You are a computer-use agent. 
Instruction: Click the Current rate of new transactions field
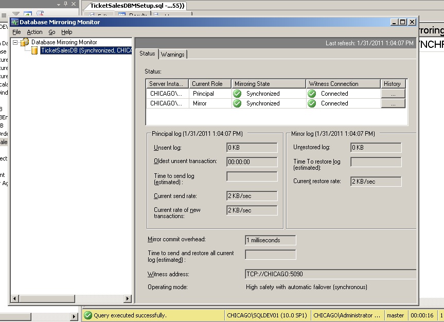252,210
